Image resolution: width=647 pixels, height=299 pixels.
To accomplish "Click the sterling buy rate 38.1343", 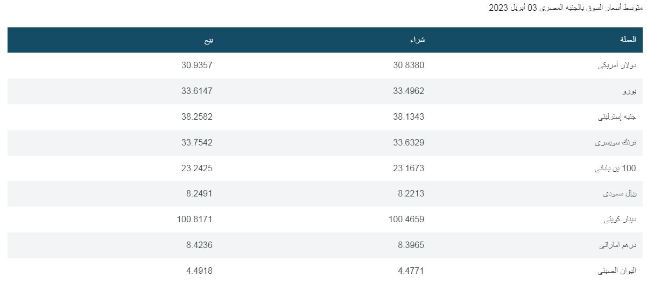I will pyautogui.click(x=409, y=117).
